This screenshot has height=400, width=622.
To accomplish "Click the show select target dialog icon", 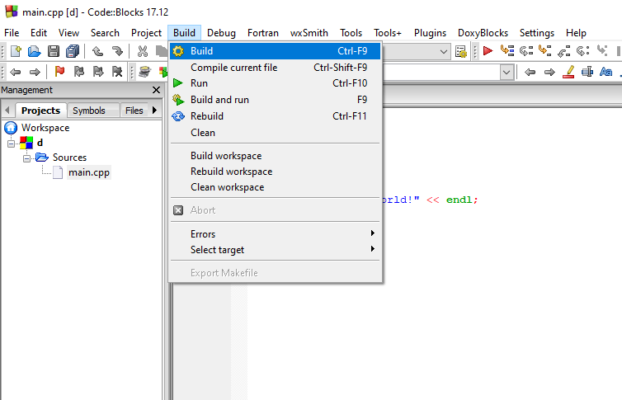I will tap(461, 51).
